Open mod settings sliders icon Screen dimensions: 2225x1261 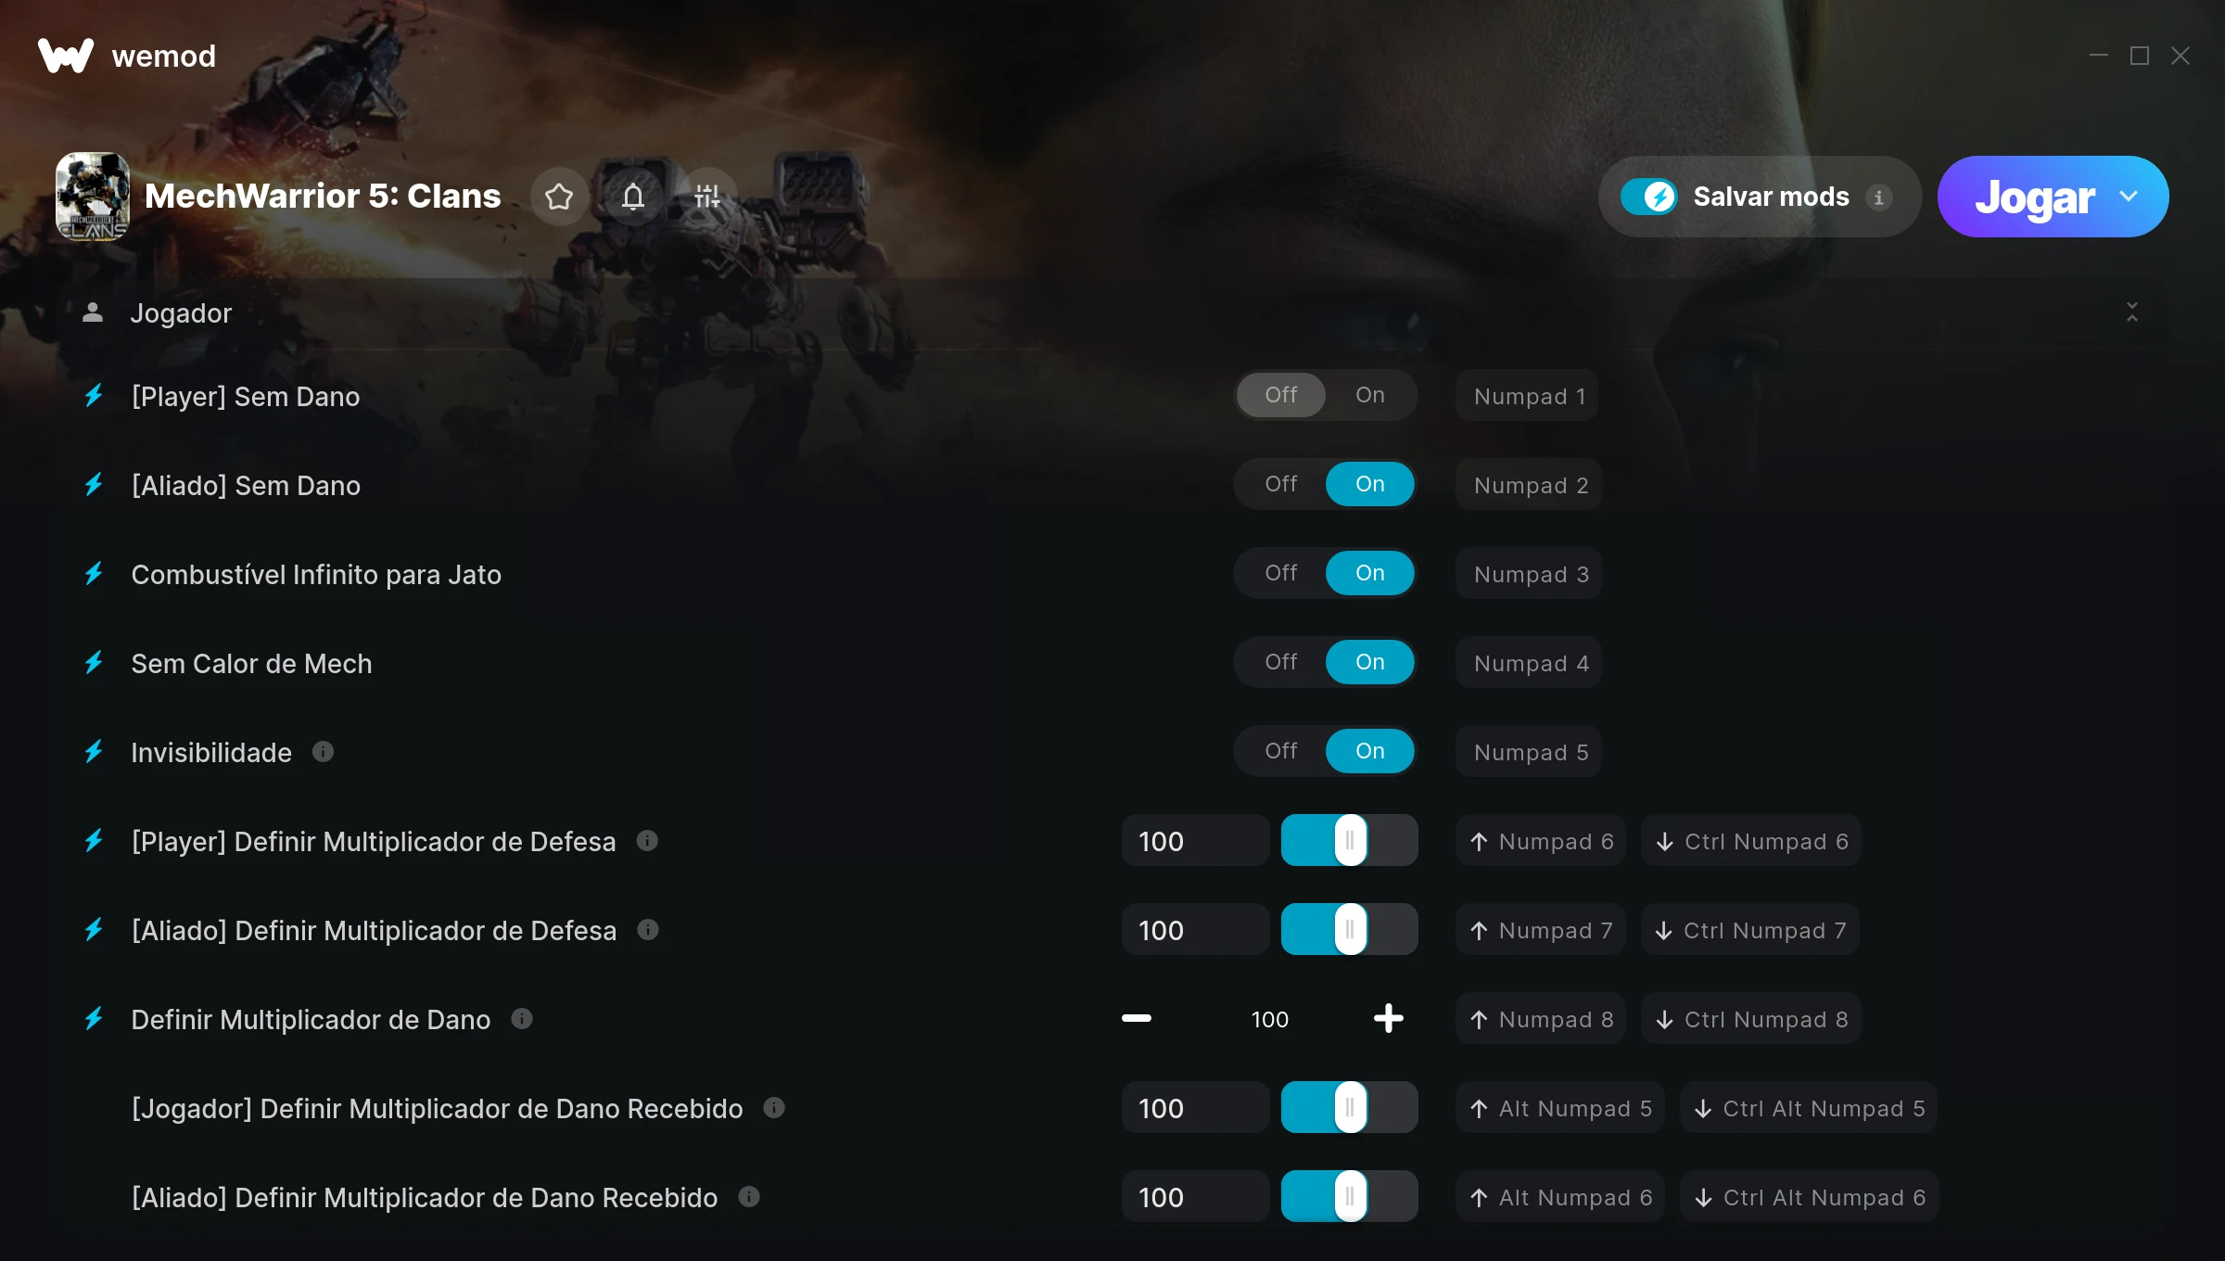click(x=707, y=197)
